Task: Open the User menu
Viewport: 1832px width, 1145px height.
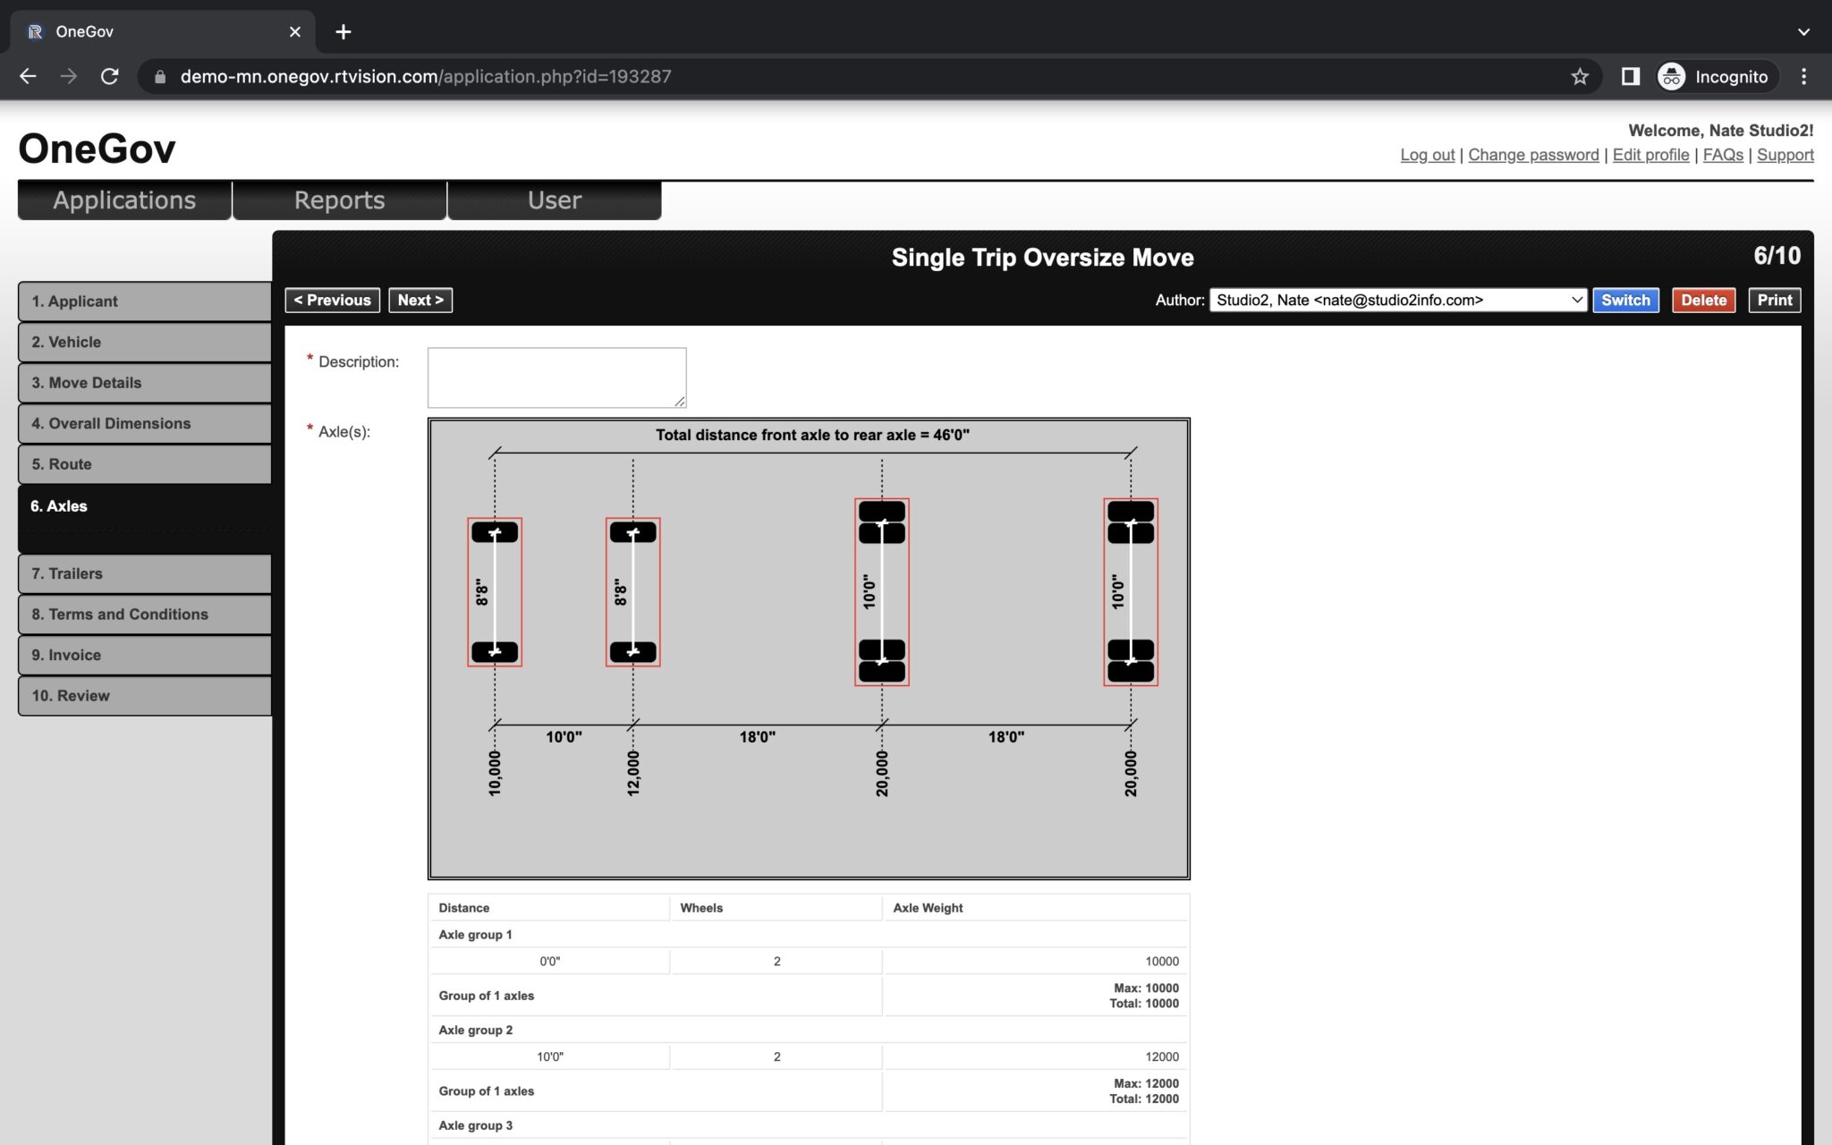Action: [553, 199]
